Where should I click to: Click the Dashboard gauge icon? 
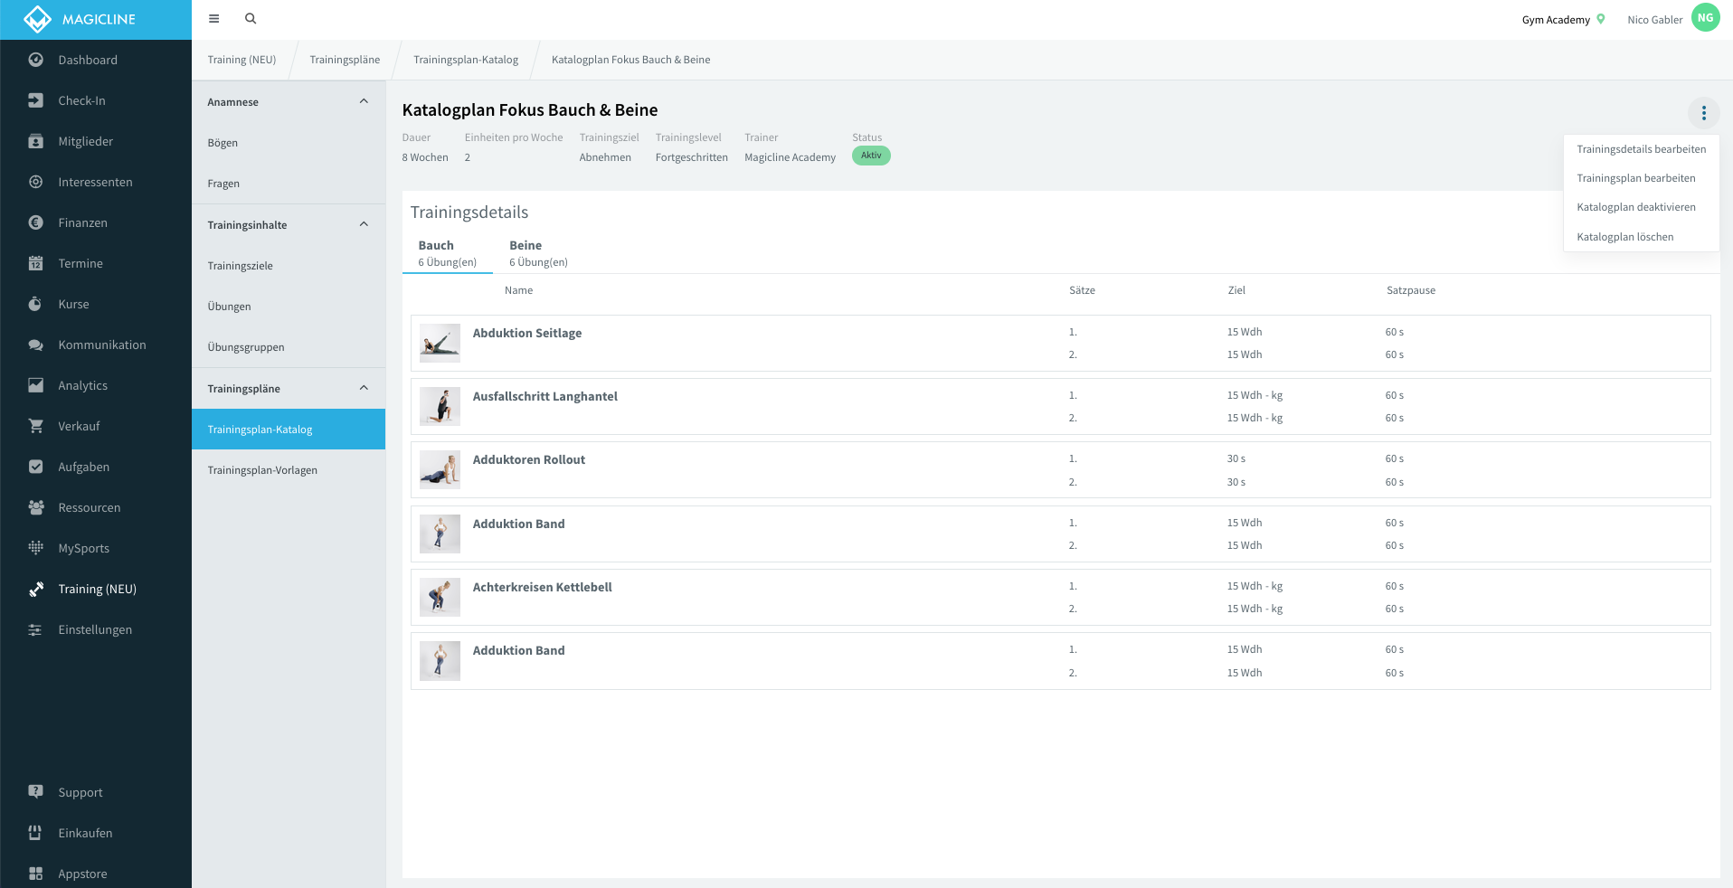(x=36, y=60)
